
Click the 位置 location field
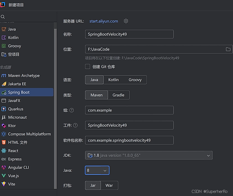[159, 49]
